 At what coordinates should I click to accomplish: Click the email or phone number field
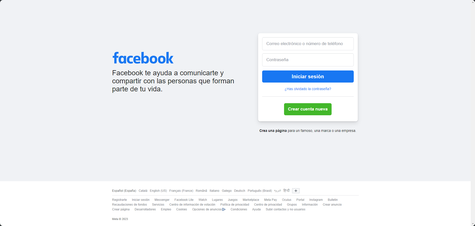coord(308,44)
